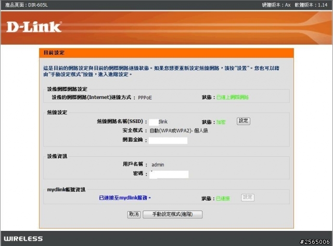
Task: Click the 設定 button in the mydlink section
Action: pyautogui.click(x=248, y=197)
